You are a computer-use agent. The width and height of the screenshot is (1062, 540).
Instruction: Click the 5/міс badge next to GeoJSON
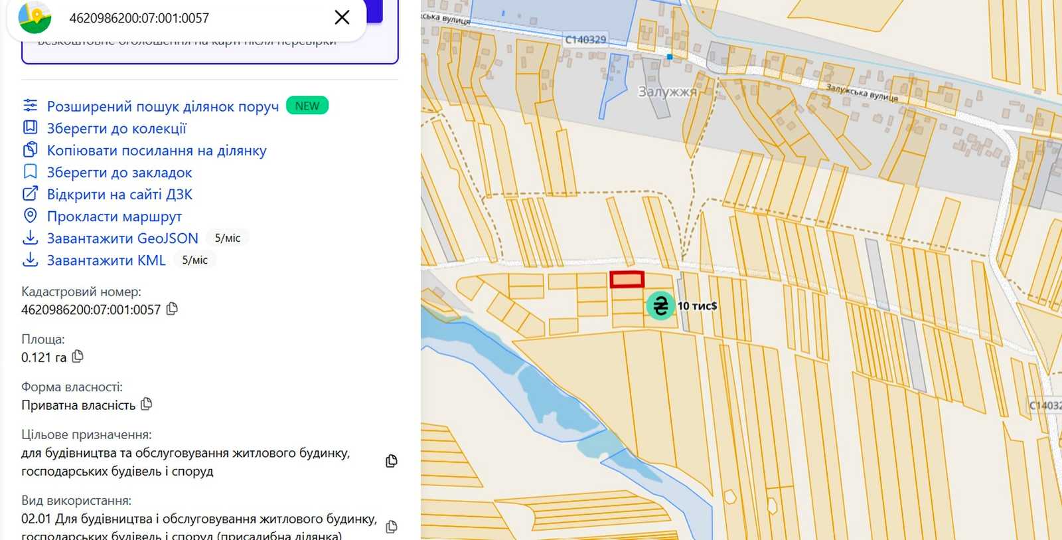[x=228, y=238]
